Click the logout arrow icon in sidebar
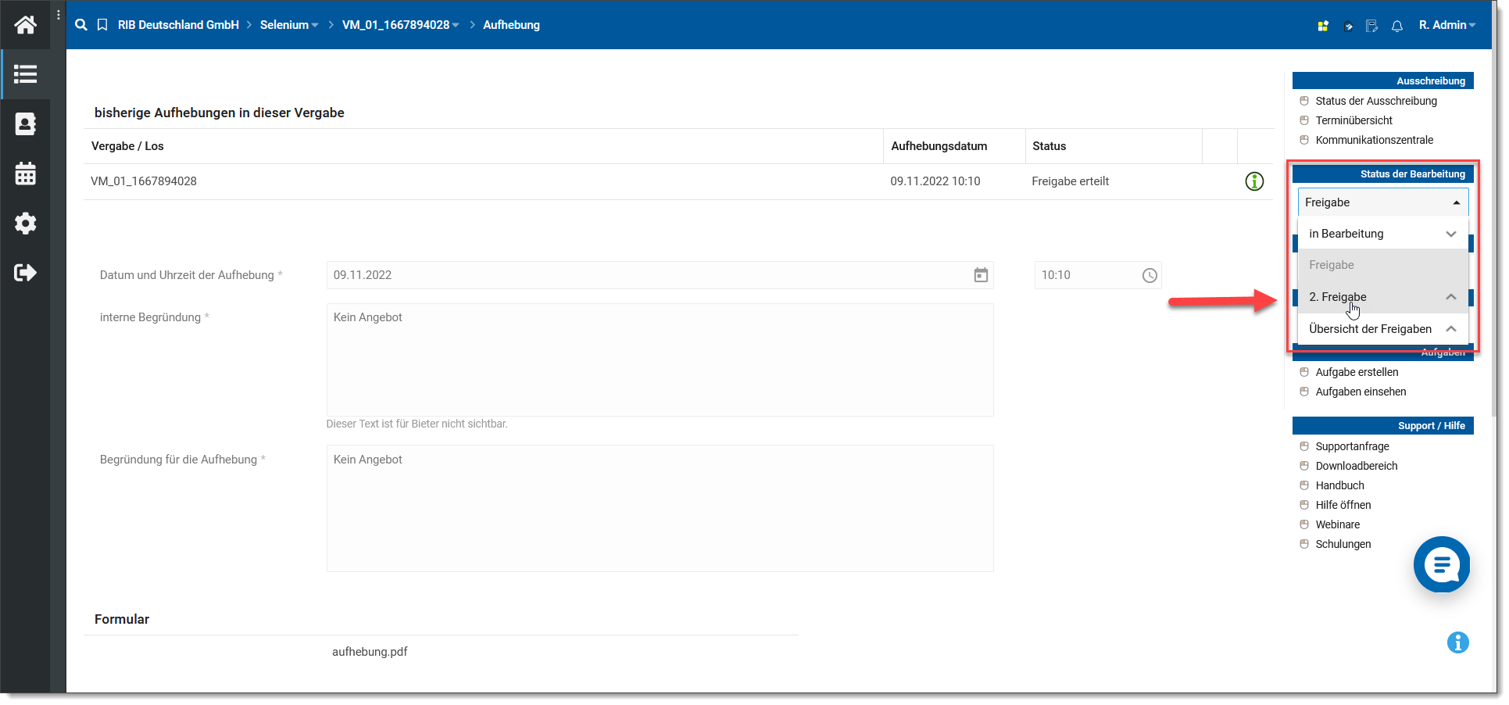1509x705 pixels. [25, 273]
